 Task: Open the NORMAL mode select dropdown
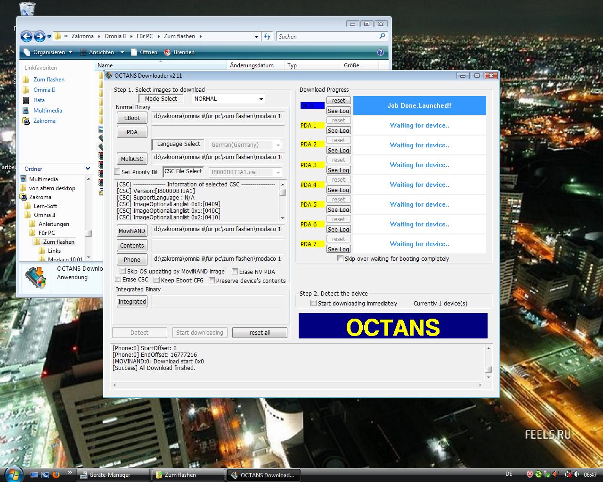tap(228, 99)
